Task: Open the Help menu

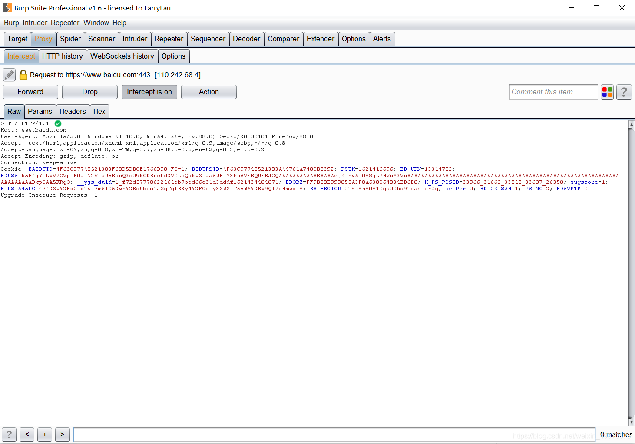Action: 119,23
